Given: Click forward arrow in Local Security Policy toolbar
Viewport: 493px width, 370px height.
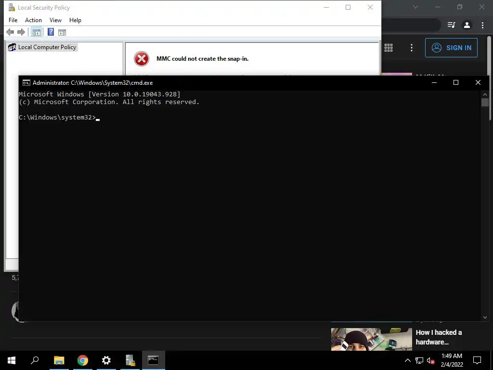Looking at the screenshot, I should coord(21,32).
